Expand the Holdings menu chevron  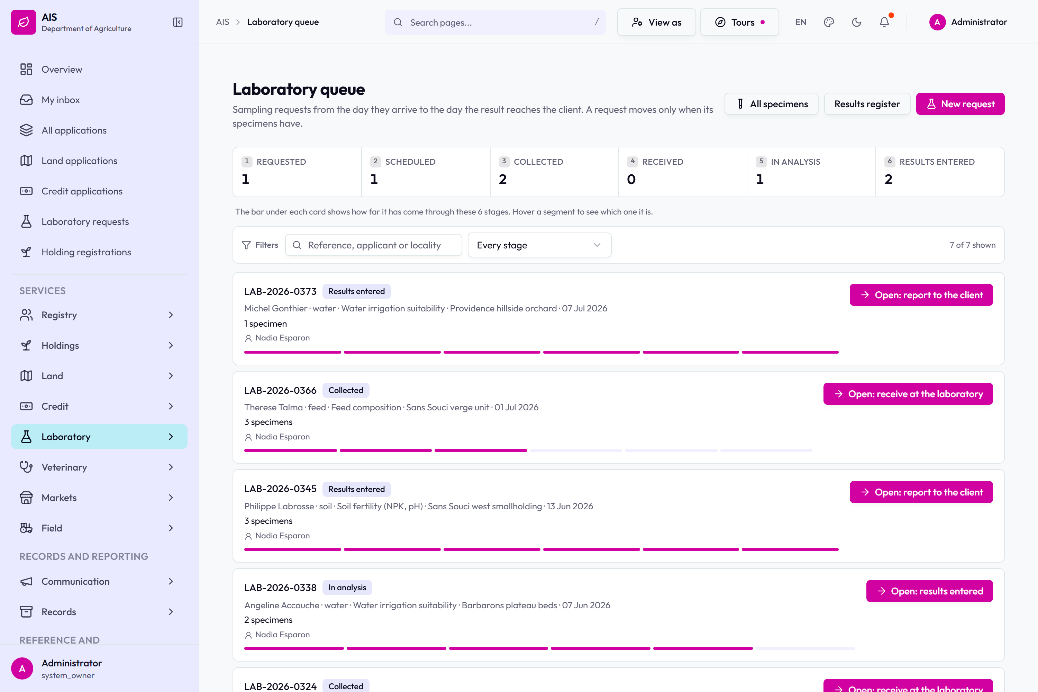(171, 346)
